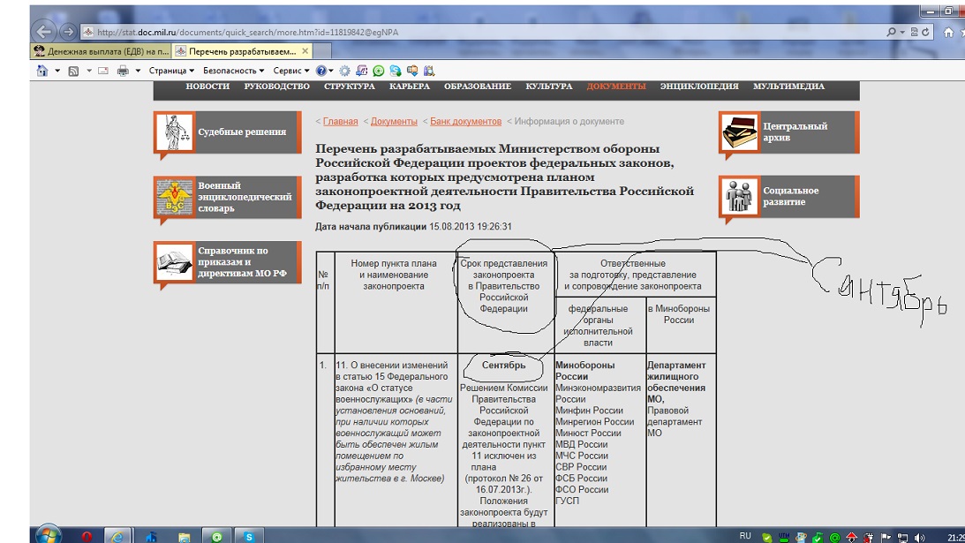This screenshot has height=543, width=965.
Task: Follow the Главная breadcrumb link
Action: click(340, 121)
